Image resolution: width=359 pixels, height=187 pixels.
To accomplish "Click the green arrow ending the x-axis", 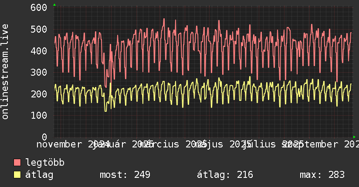I will click(x=354, y=137).
